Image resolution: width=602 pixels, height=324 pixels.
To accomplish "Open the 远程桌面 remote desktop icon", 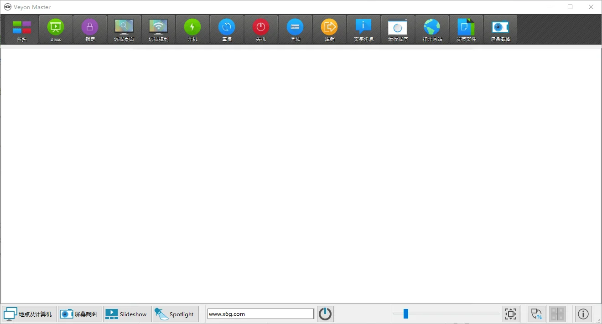I will coord(124,29).
